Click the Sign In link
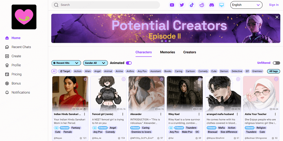Viewport: 283px width, 141px height. (x=274, y=5)
